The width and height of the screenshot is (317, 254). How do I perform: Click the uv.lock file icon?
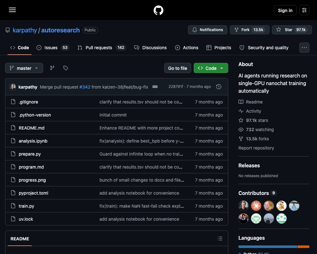(x=13, y=219)
